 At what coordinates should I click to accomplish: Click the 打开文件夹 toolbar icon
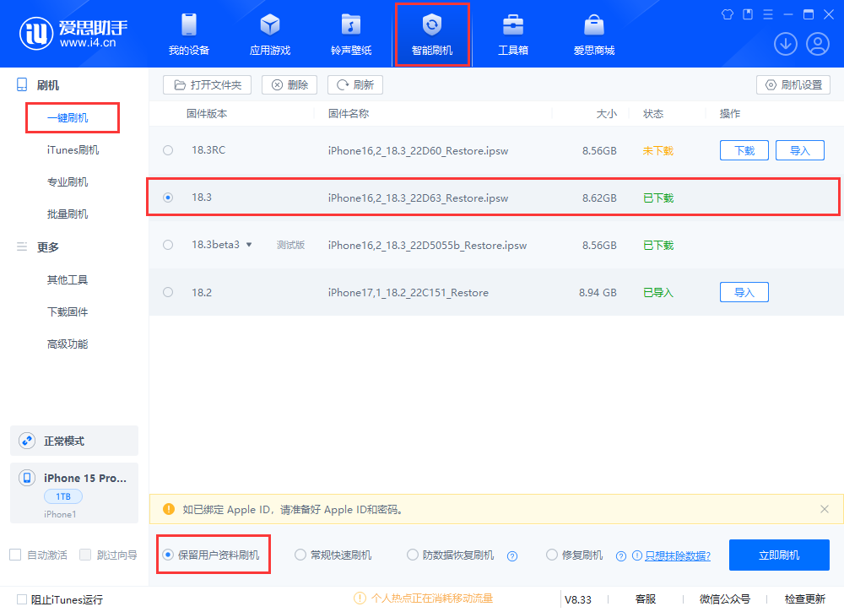(207, 84)
